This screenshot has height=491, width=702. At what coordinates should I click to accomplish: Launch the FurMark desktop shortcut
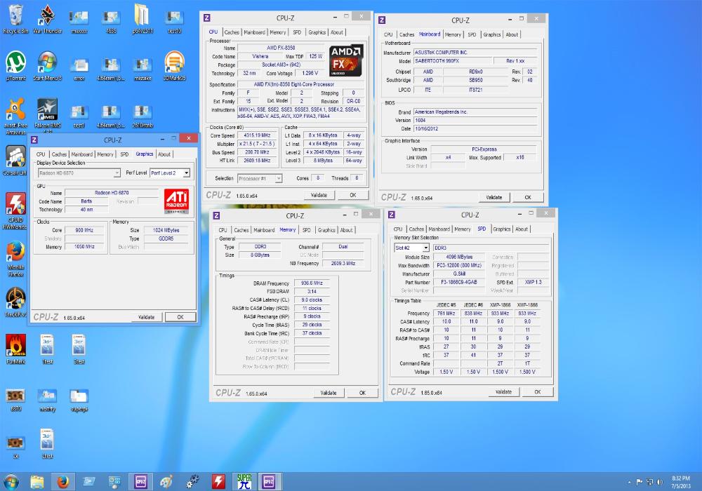(15, 350)
